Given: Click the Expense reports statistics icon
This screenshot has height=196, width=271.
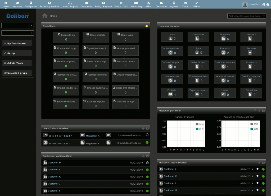Looking at the screenshot, I should (197, 94).
